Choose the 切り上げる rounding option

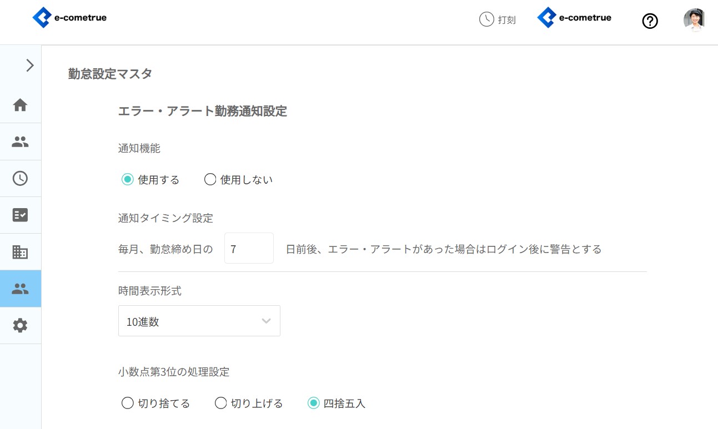(221, 403)
